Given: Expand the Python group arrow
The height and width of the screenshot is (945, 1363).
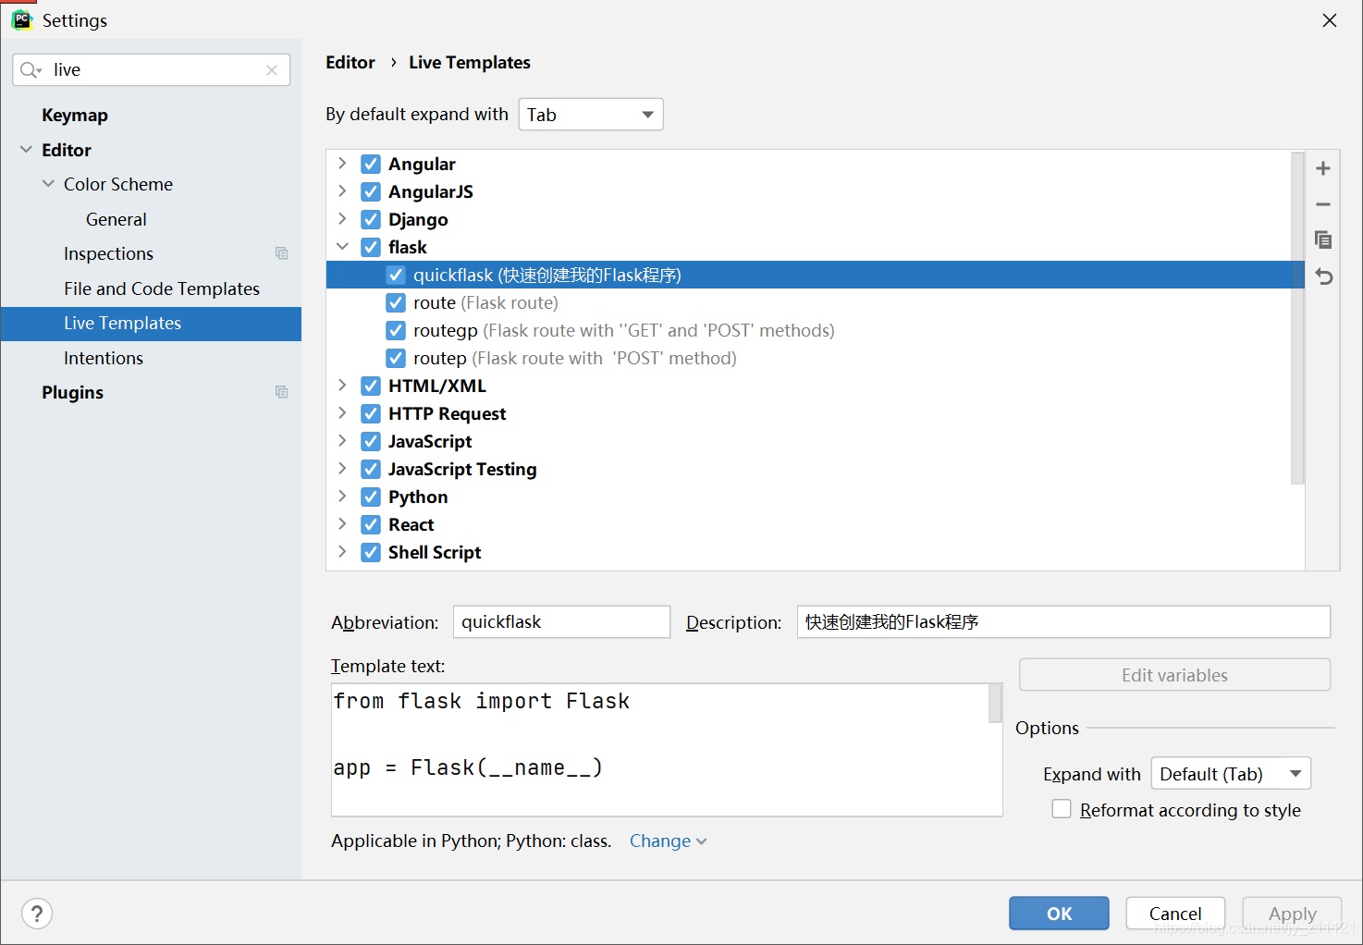Looking at the screenshot, I should pyautogui.click(x=342, y=497).
